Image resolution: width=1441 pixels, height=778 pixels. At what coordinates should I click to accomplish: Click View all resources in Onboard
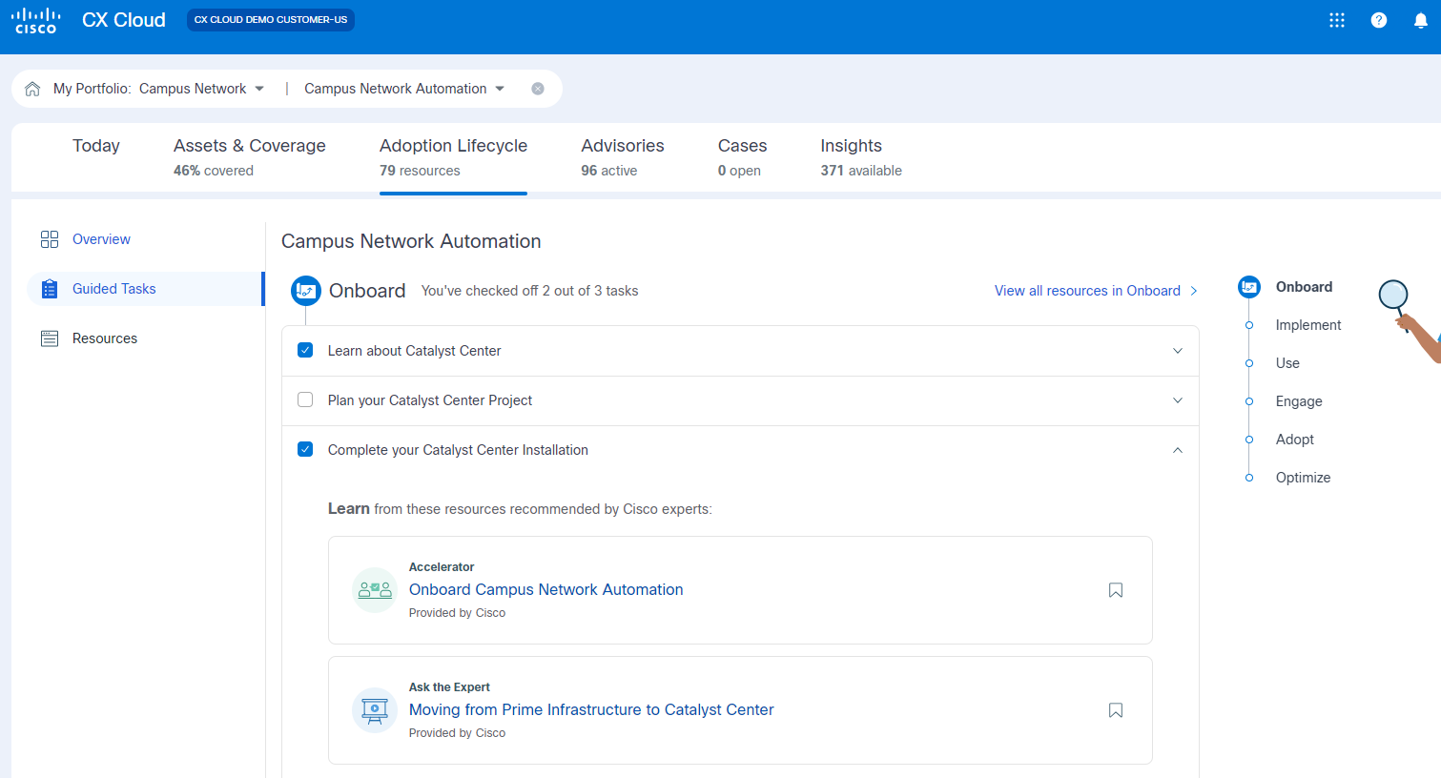[1087, 291]
